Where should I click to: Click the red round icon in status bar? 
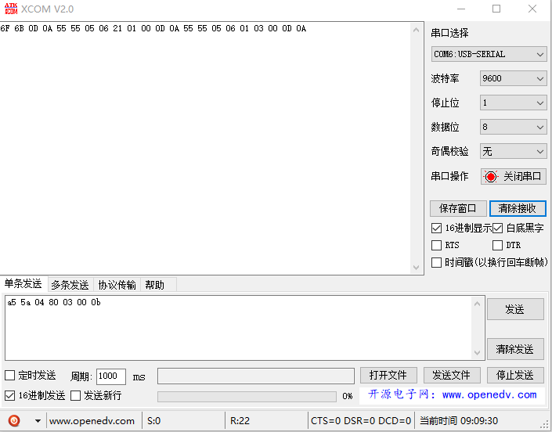14,421
